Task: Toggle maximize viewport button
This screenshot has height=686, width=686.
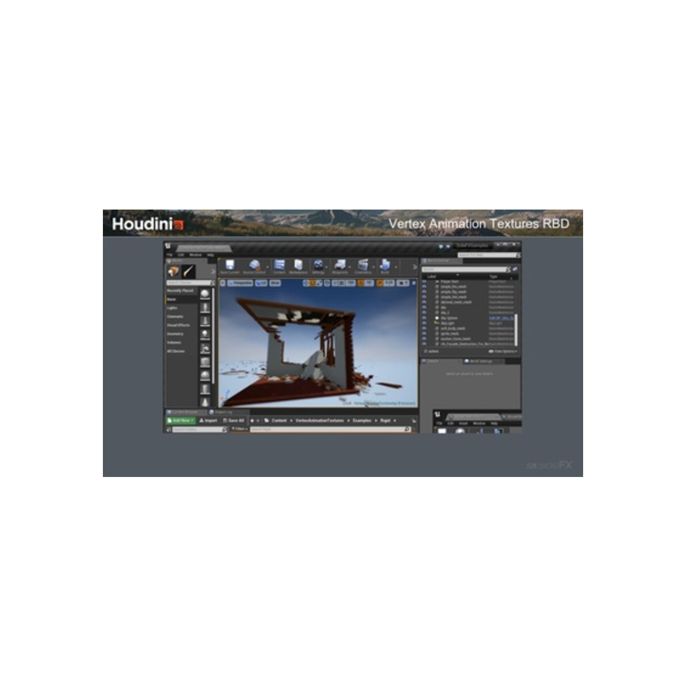Action: (x=413, y=283)
